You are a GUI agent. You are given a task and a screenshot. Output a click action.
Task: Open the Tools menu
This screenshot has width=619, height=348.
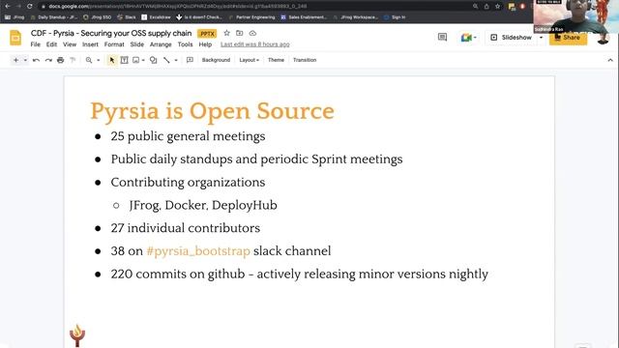click(x=185, y=44)
